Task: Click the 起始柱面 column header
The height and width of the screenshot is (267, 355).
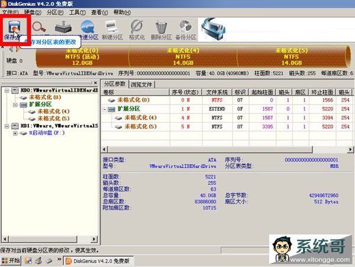Action: tap(262, 92)
